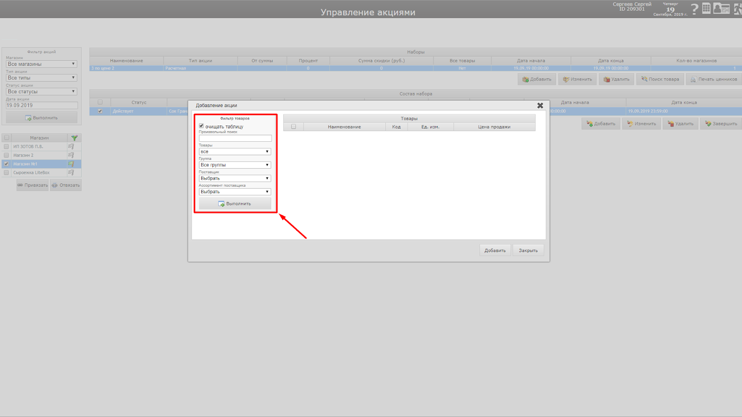Screen dimensions: 742x417
Task: Click Привязать link button
Action: (x=32, y=185)
